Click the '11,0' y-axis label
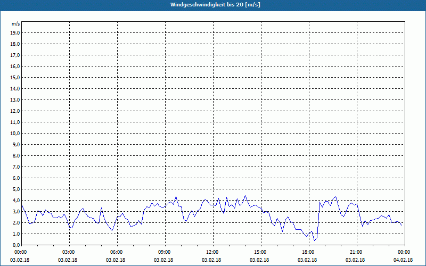This screenshot has width=426, height=266. 15,122
